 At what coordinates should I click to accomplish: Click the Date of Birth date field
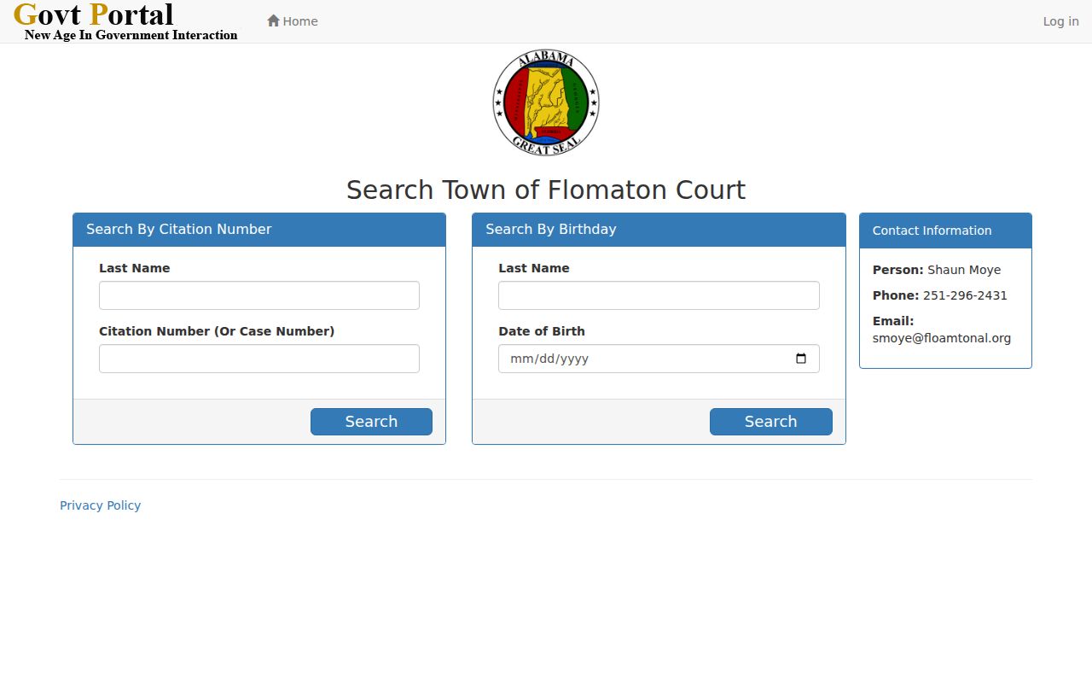click(659, 359)
